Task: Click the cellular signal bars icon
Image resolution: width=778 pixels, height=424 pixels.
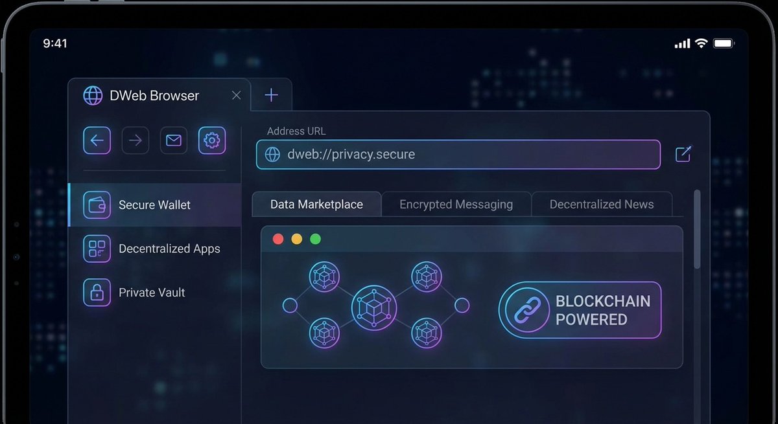Action: coord(682,44)
